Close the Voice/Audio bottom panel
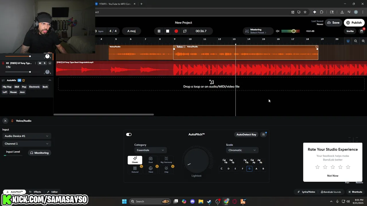This screenshot has height=206, width=367. point(5,121)
